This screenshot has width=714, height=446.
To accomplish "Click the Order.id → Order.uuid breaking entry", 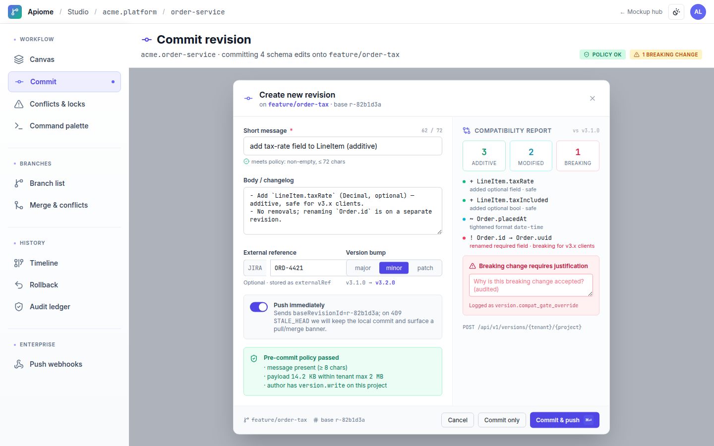I will click(x=531, y=242).
